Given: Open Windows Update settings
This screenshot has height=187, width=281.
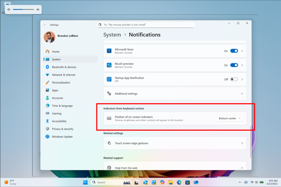Looking at the screenshot, I should point(63,136).
